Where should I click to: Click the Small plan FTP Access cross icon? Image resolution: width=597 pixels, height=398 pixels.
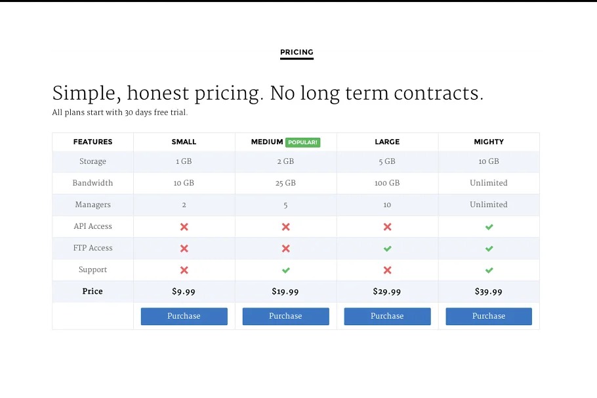(184, 249)
